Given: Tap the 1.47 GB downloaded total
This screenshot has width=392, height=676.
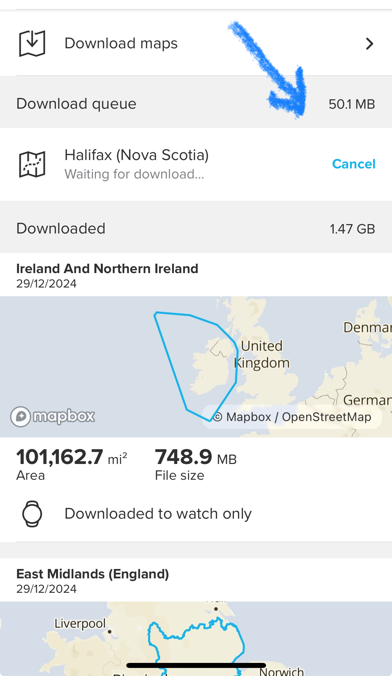Looking at the screenshot, I should (352, 229).
